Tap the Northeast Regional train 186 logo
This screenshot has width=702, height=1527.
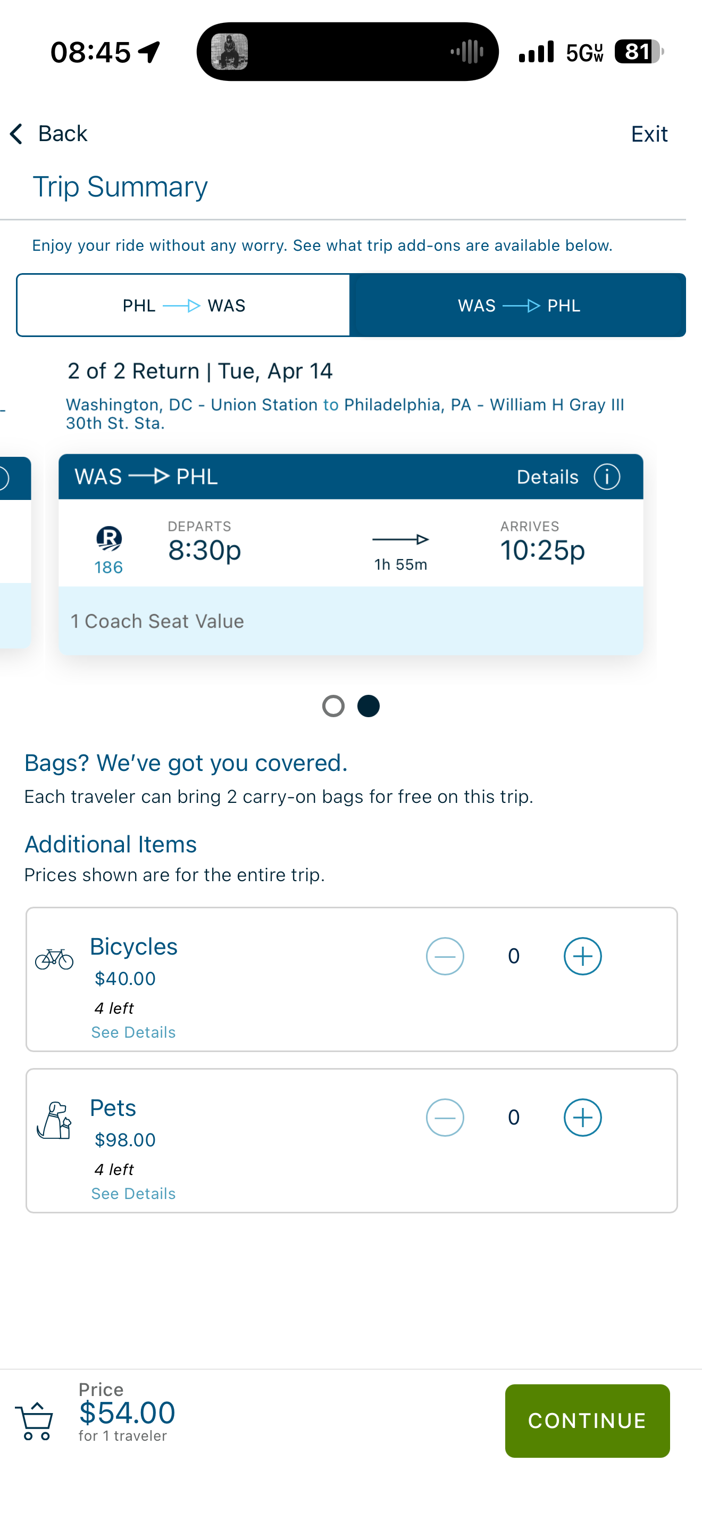click(109, 538)
